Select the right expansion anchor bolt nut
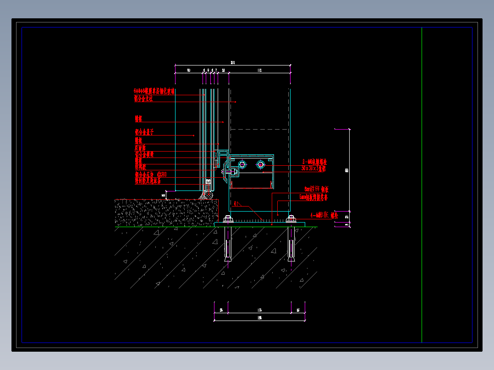This screenshot has height=370, width=494. point(291,218)
